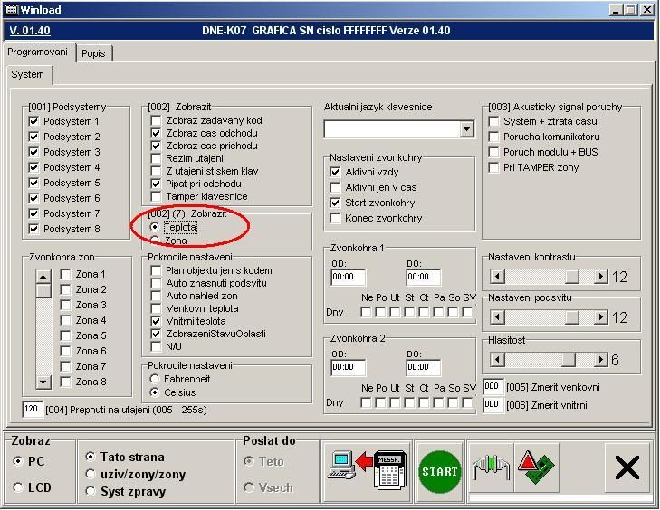Open Aktualni jazyk klavesnice dropdown

[x=466, y=129]
